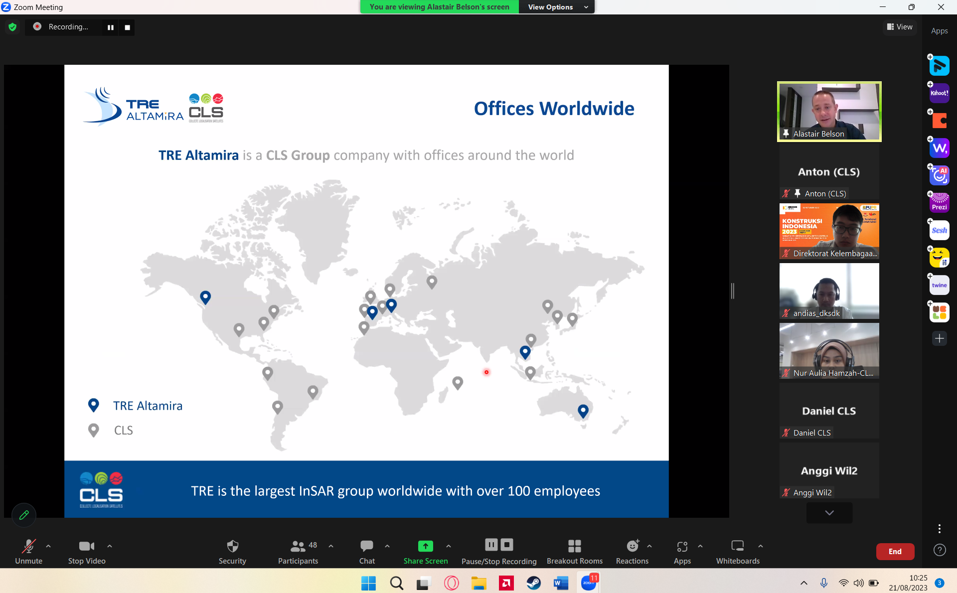Image resolution: width=957 pixels, height=593 pixels.
Task: Open Word from taskbar
Action: [x=561, y=583]
